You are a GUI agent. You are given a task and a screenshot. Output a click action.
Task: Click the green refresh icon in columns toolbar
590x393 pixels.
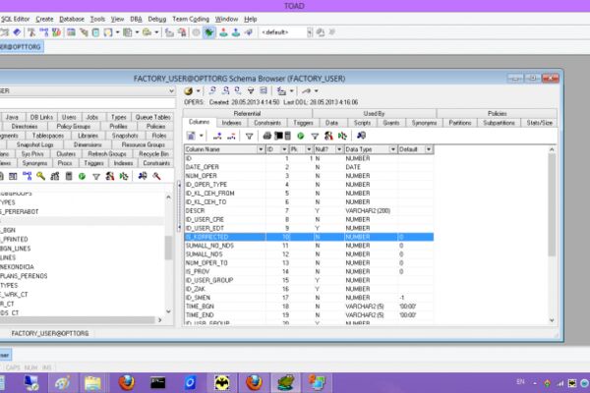point(300,136)
